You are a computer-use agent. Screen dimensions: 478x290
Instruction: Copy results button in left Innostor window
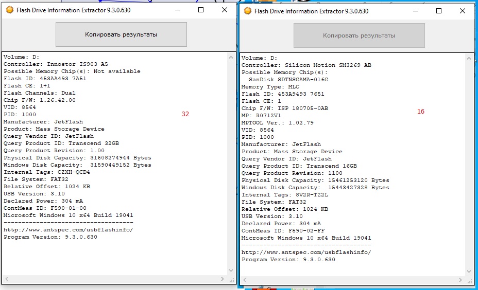[121, 34]
